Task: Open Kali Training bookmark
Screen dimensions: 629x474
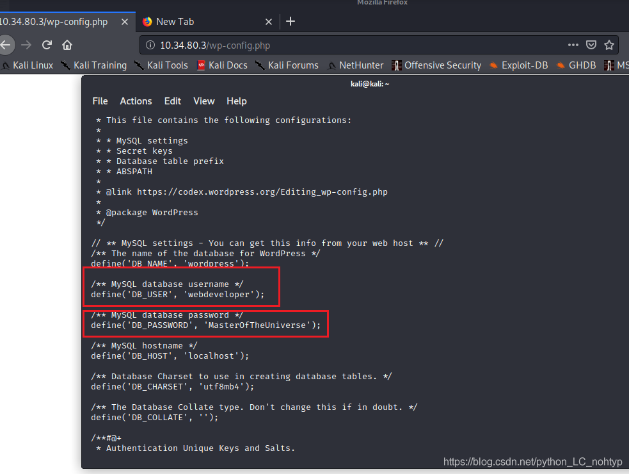Action: (94, 65)
